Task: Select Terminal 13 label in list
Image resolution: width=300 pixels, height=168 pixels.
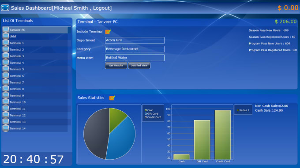Action: point(18,122)
